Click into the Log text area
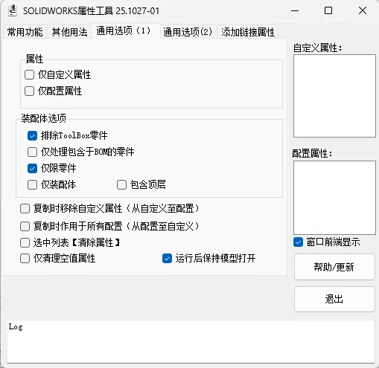This screenshot has width=379, height=368. pos(191,341)
